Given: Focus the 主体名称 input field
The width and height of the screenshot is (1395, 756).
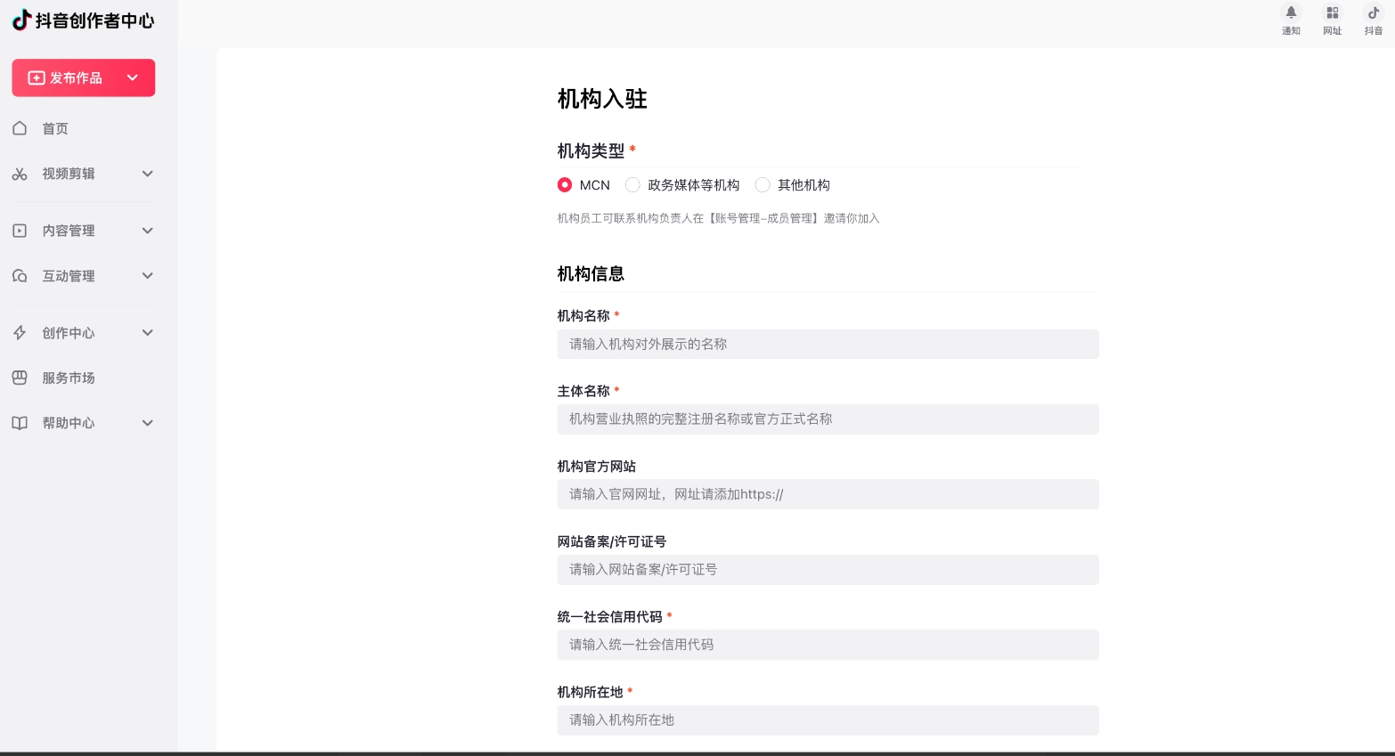Looking at the screenshot, I should tap(828, 419).
